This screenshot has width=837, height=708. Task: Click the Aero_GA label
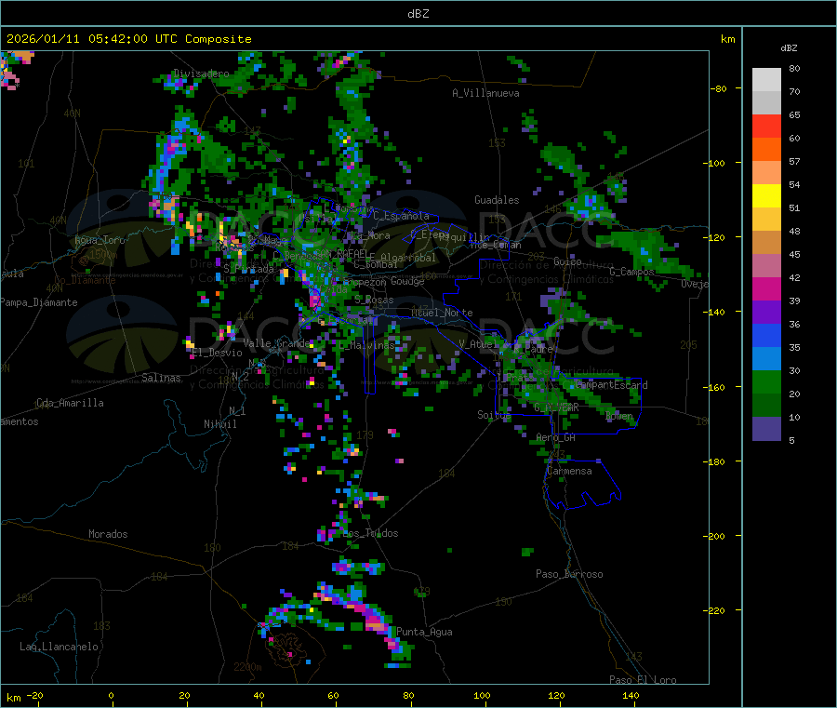pos(556,437)
